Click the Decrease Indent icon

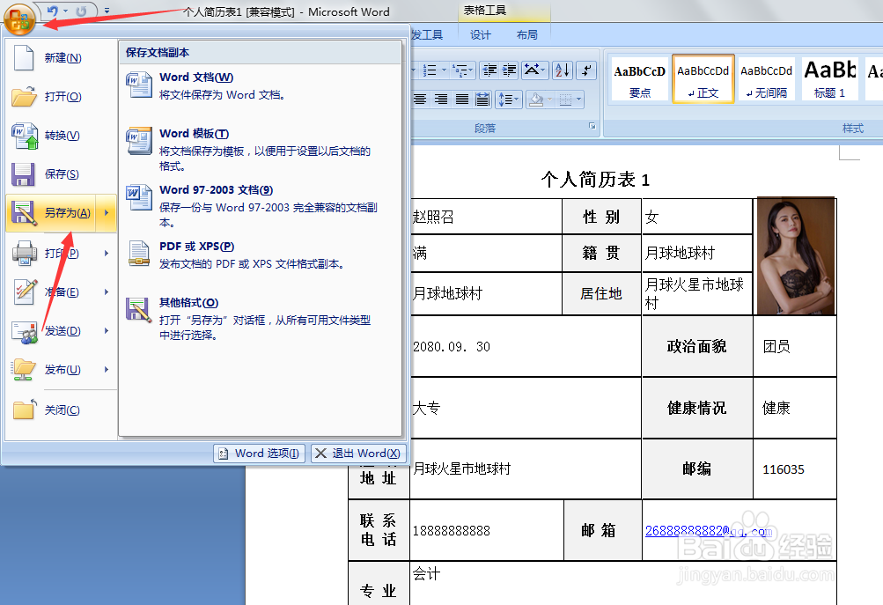489,70
